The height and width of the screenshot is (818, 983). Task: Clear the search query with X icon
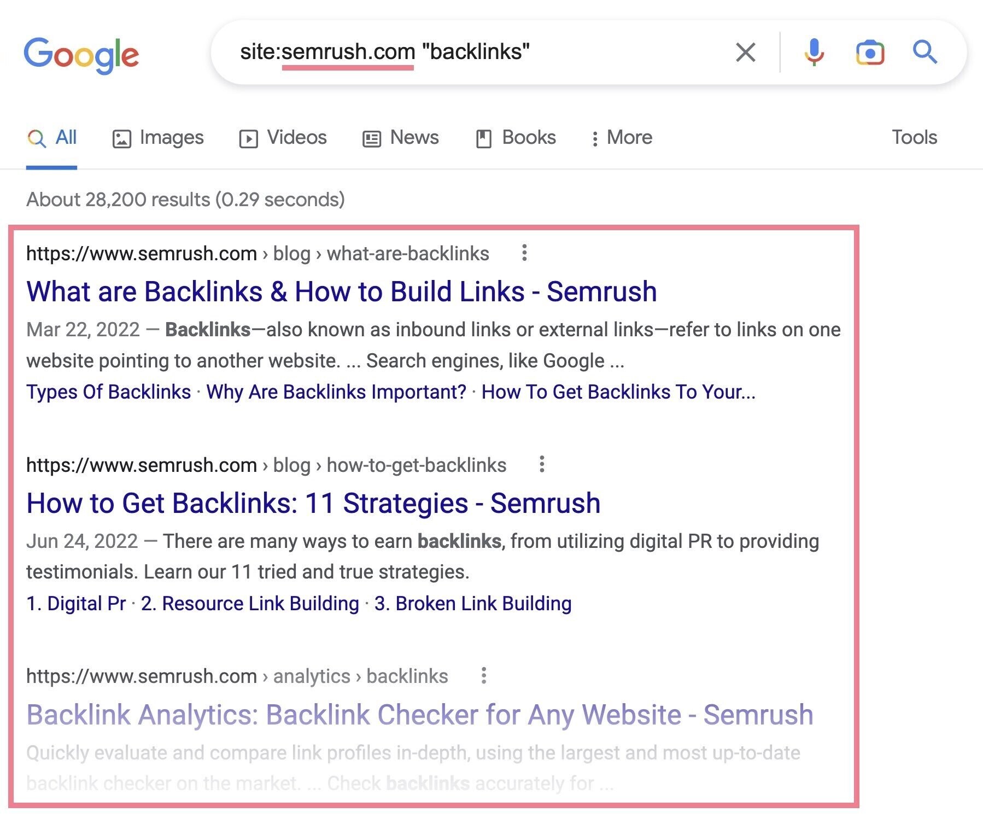(x=746, y=52)
